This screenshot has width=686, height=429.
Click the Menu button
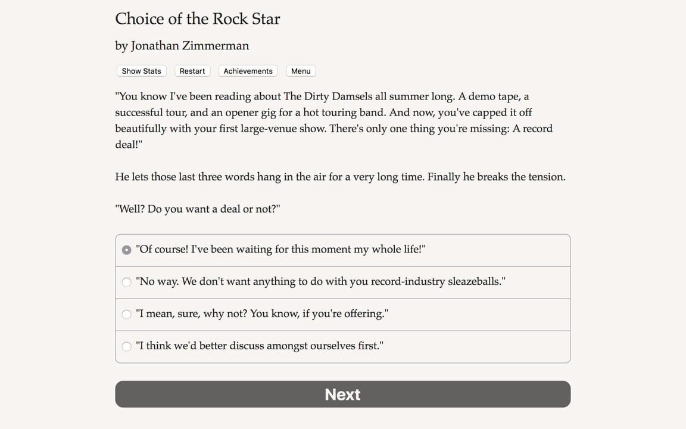click(301, 71)
